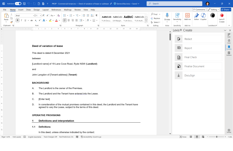Image resolution: width=233 pixels, height=151 pixels.
Task: Toggle the AutoSave switch
Action: click(x=18, y=4)
